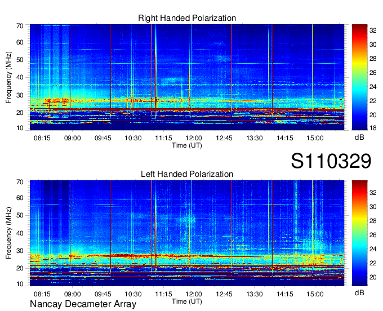Click the lower plot's dB color bar

[359, 233]
